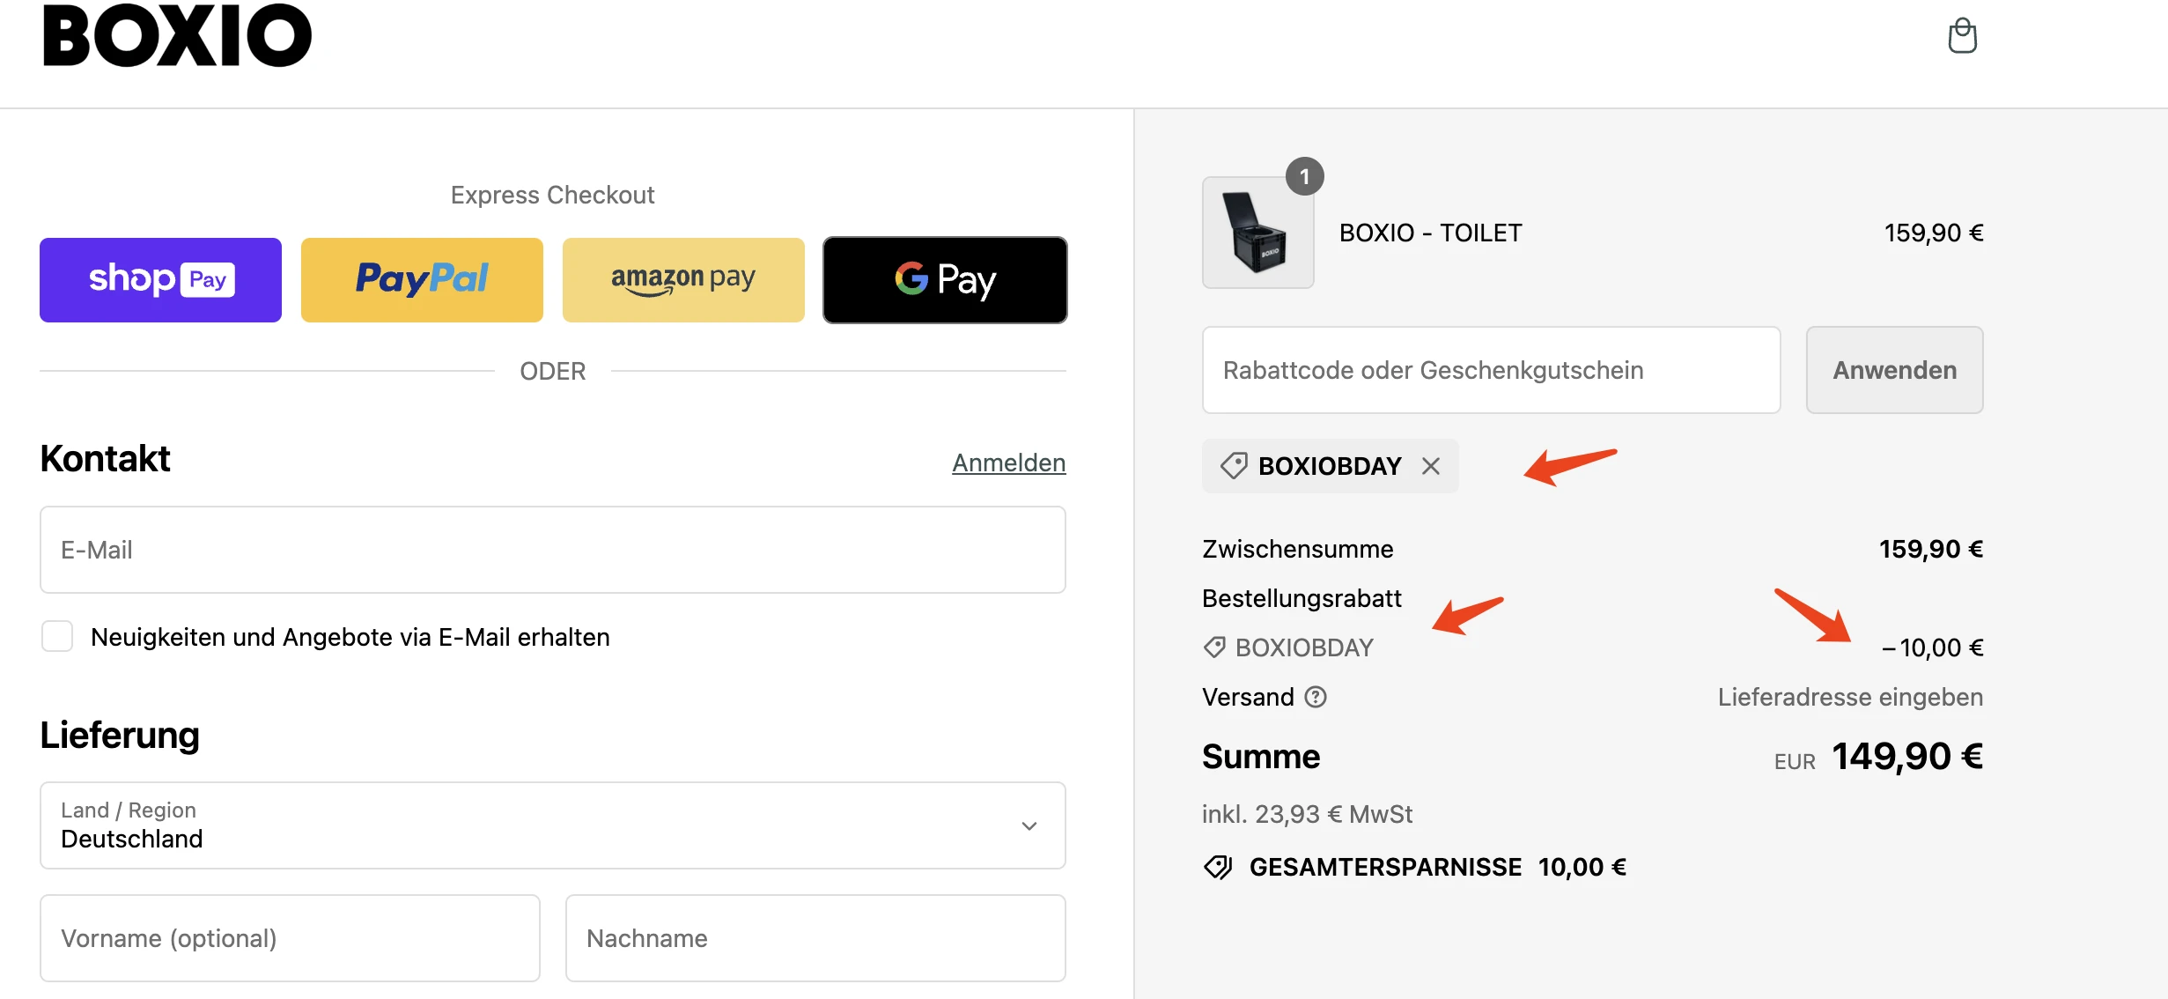Click the BOXIO - TOILET product name
Image resolution: width=2168 pixels, height=999 pixels.
[x=1431, y=233]
